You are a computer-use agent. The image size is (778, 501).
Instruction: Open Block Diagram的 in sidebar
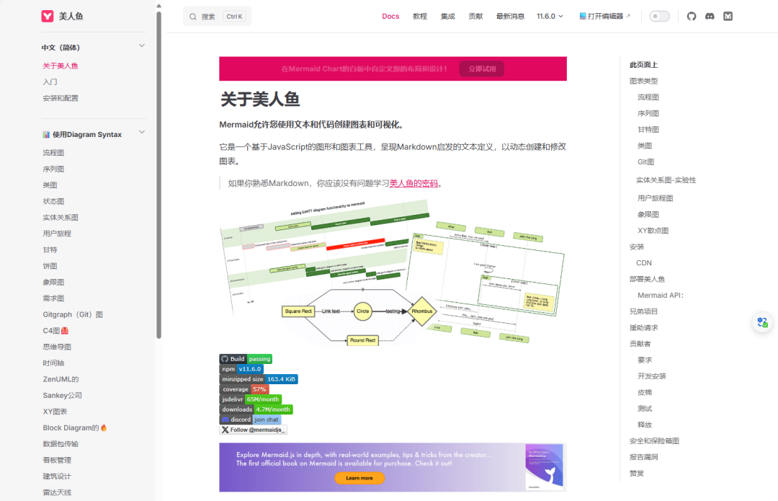click(x=74, y=427)
